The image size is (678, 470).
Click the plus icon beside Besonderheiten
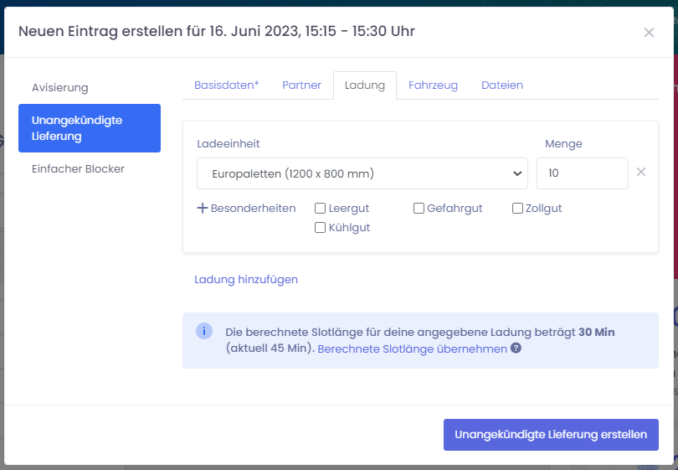tap(202, 208)
